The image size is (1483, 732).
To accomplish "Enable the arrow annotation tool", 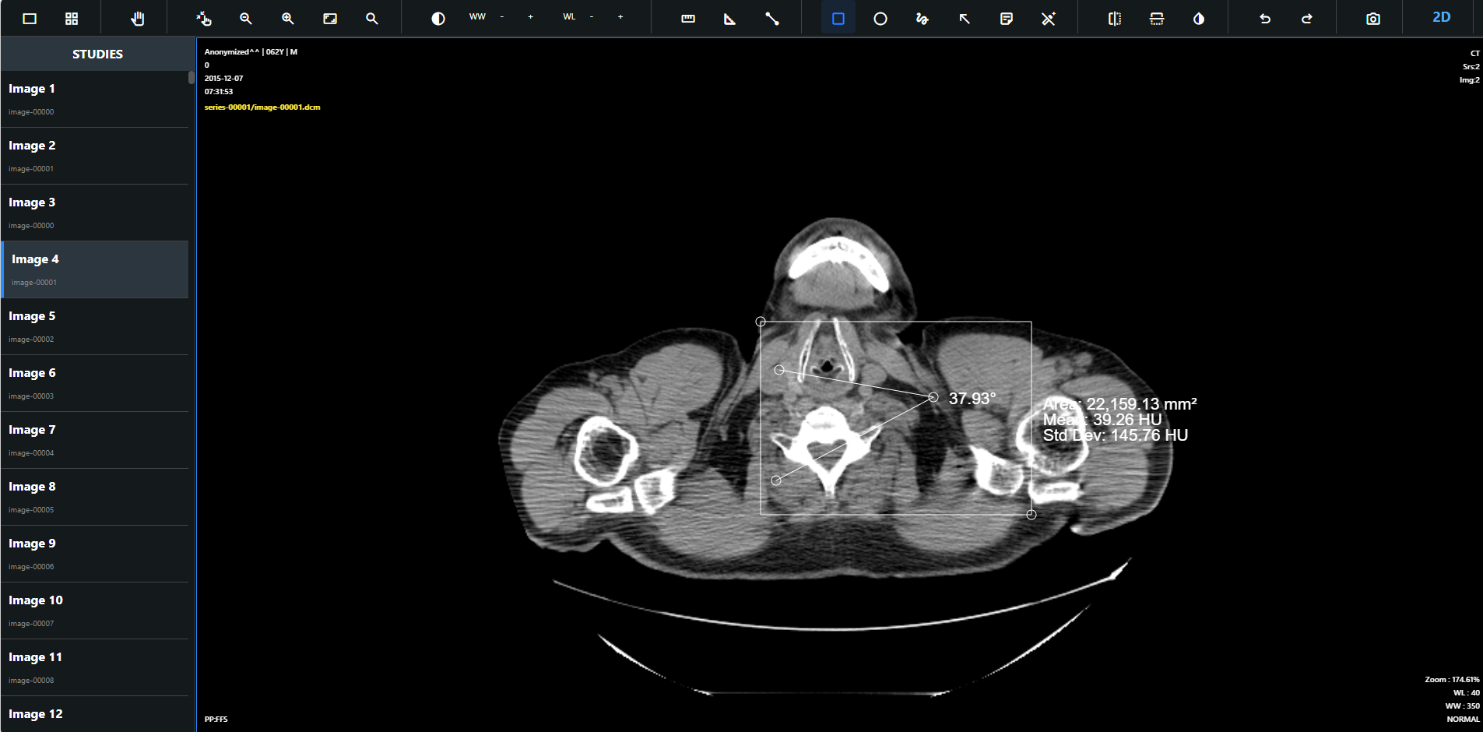I will 965,18.
